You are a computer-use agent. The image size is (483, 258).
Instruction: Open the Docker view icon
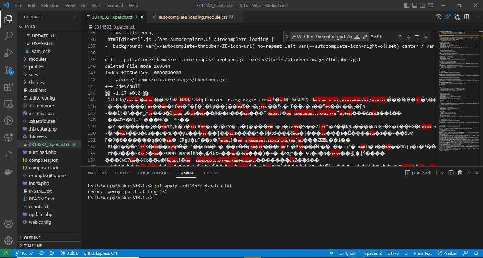[8, 172]
